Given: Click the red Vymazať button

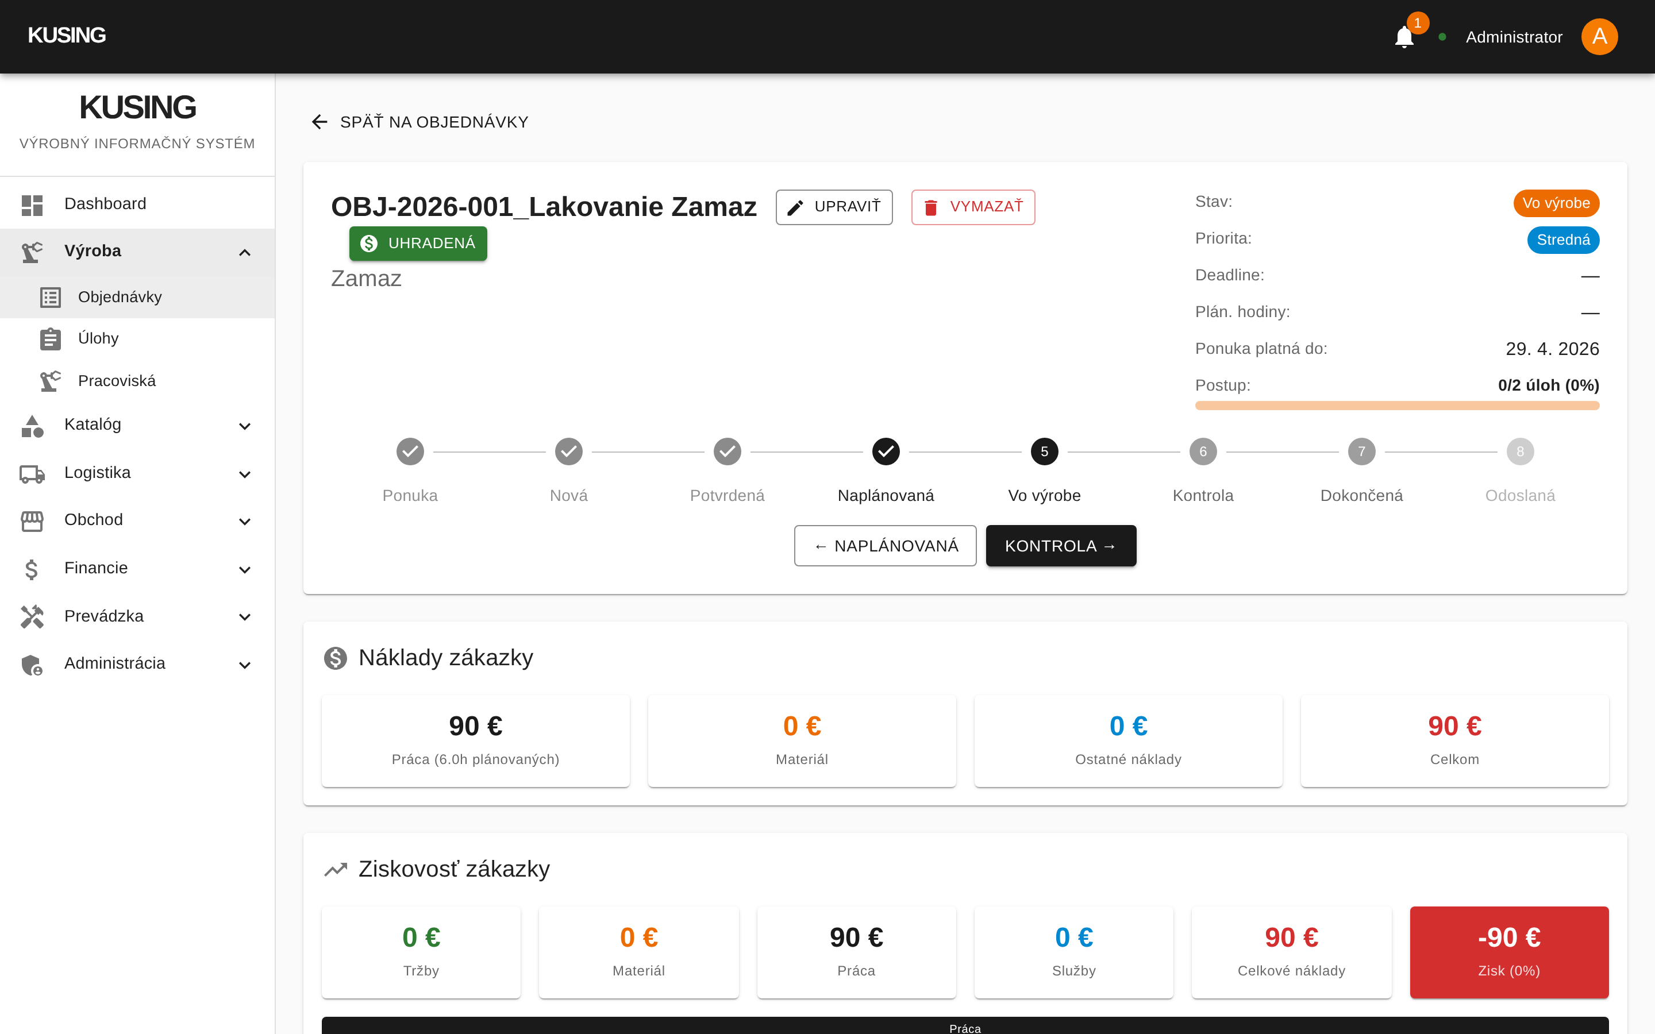Looking at the screenshot, I should pyautogui.click(x=972, y=207).
